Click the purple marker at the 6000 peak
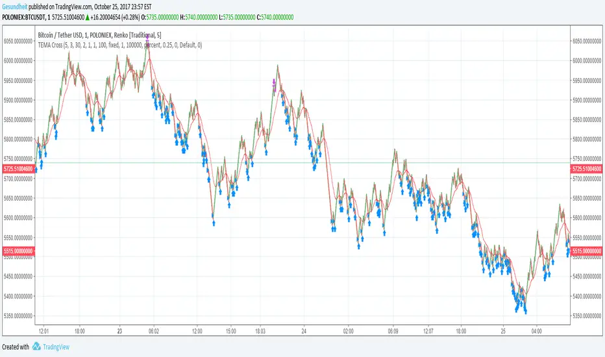Image resolution: width=605 pixels, height=357 pixels. [147, 40]
